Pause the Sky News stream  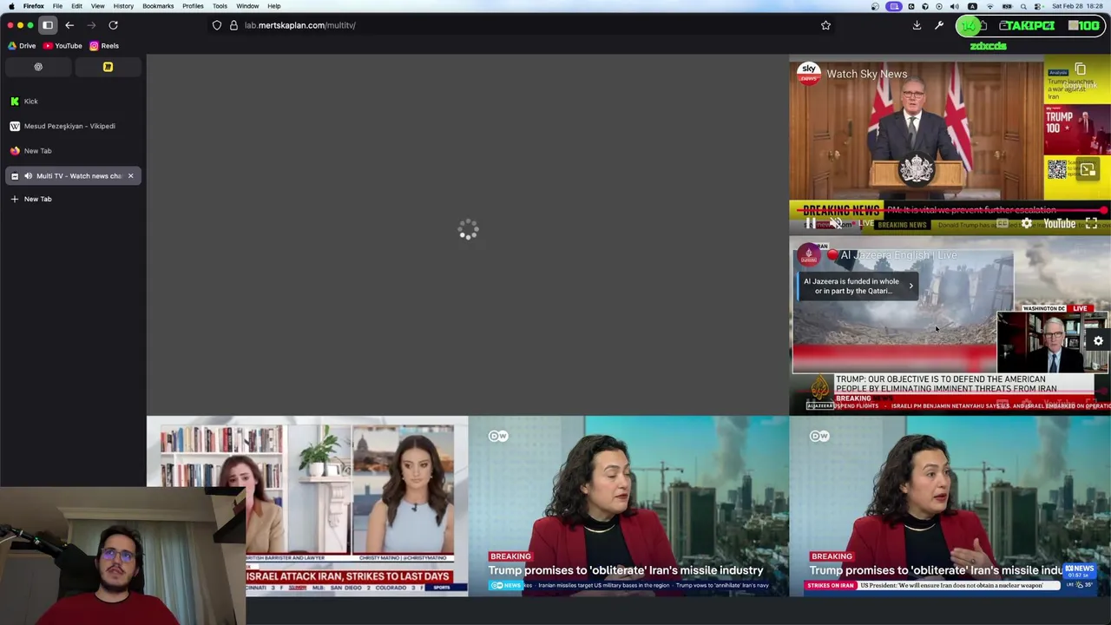point(810,224)
